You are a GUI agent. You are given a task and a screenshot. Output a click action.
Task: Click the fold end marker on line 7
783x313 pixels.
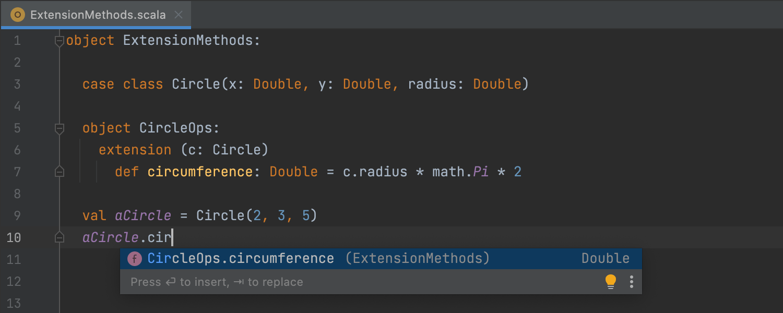click(x=60, y=172)
